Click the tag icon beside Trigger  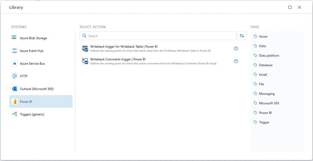point(255,122)
